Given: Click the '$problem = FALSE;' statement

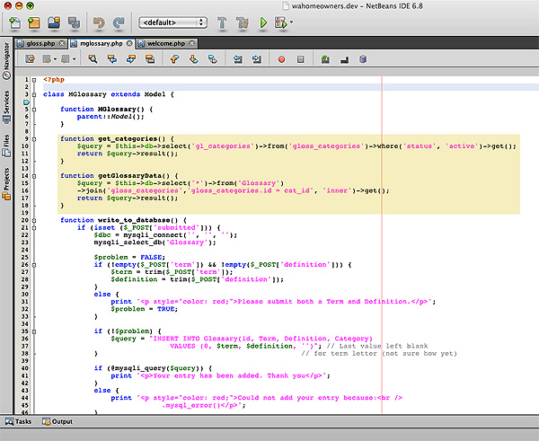Looking at the screenshot, I should [129, 257].
